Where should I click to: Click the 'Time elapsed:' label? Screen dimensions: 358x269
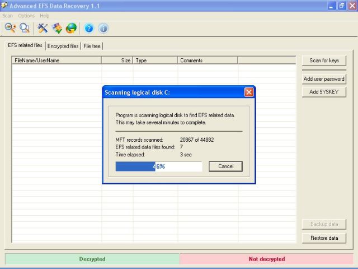[130, 155]
